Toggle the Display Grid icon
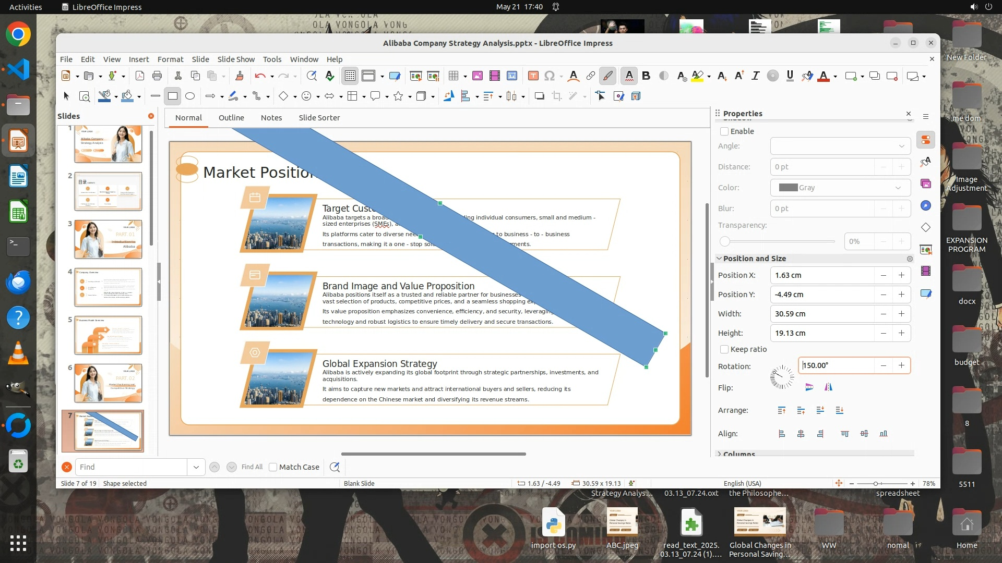This screenshot has height=563, width=1002. click(x=350, y=76)
